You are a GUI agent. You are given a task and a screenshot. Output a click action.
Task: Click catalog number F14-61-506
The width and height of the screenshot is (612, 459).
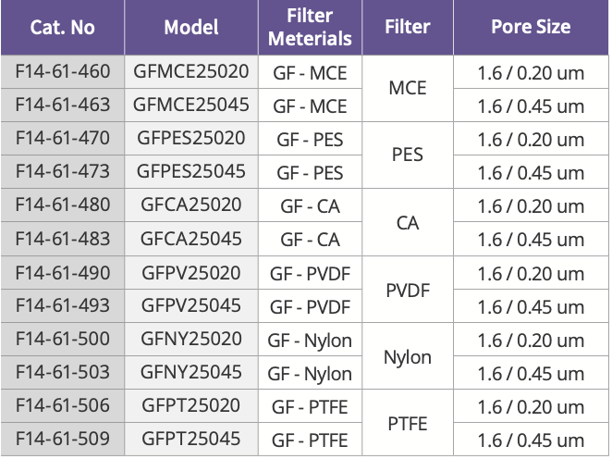point(63,405)
